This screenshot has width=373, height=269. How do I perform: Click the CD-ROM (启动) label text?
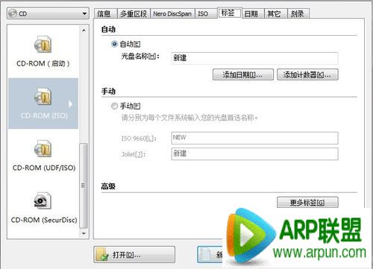(x=43, y=63)
